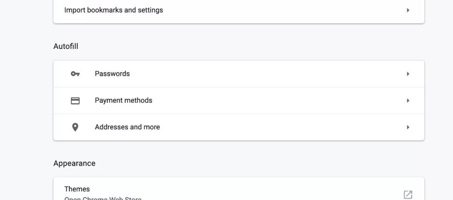
Task: Expand Passwords using its right arrow
Action: 408,74
